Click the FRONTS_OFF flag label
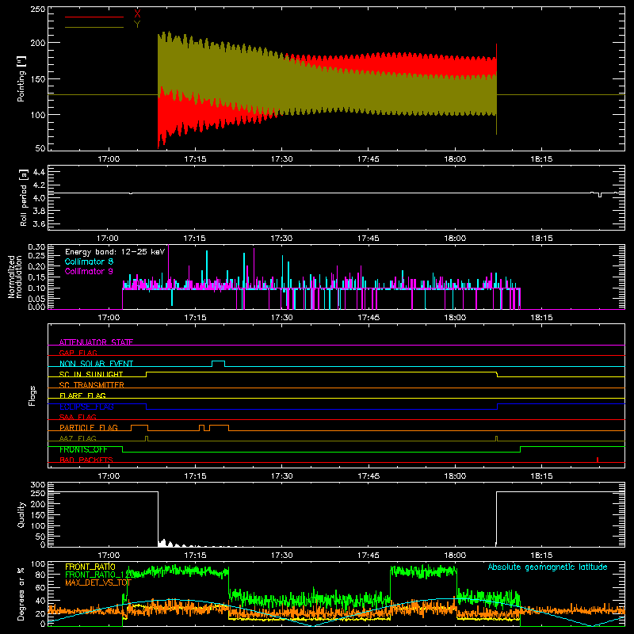Screen dimensions: 634x634 click(x=83, y=449)
